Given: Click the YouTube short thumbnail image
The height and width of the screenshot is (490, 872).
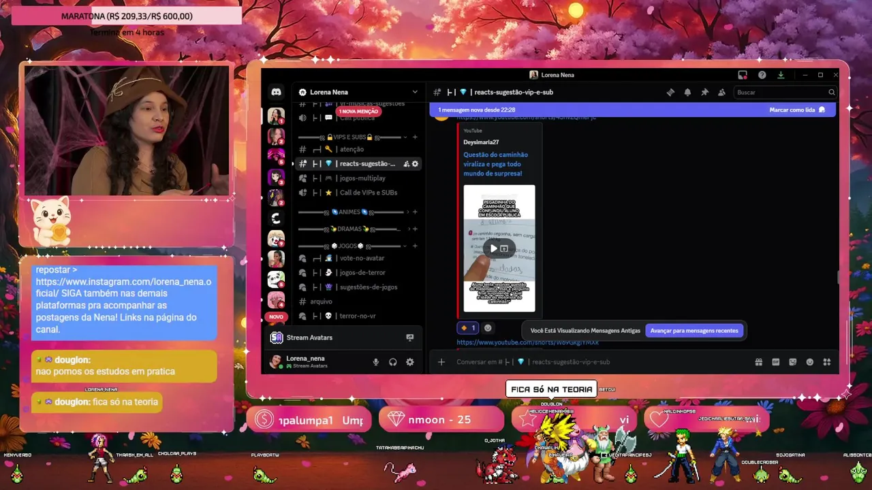Looking at the screenshot, I should tap(499, 248).
